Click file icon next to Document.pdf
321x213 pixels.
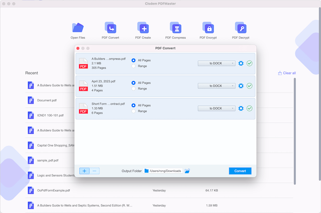[31, 100]
